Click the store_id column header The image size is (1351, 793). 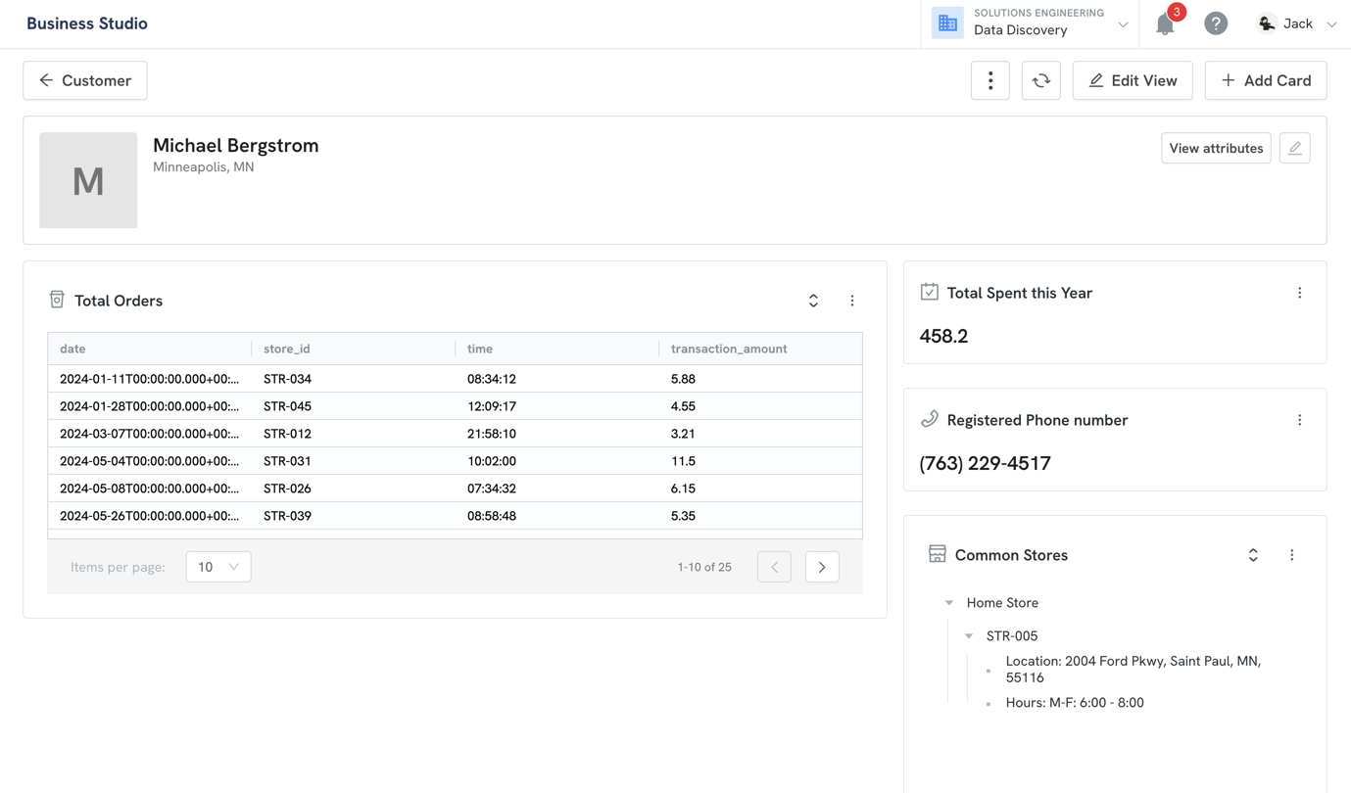pyautogui.click(x=354, y=349)
